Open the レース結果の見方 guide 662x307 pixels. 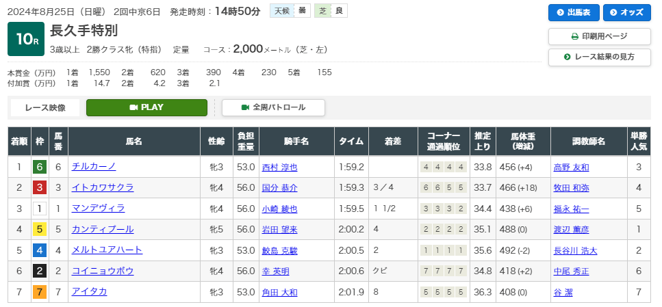coord(599,57)
